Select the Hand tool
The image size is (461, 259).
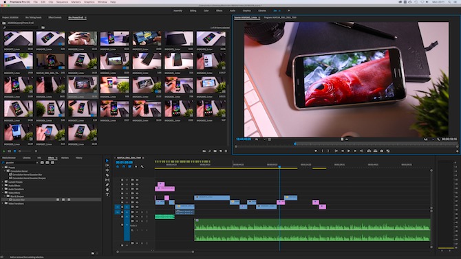pos(107,190)
